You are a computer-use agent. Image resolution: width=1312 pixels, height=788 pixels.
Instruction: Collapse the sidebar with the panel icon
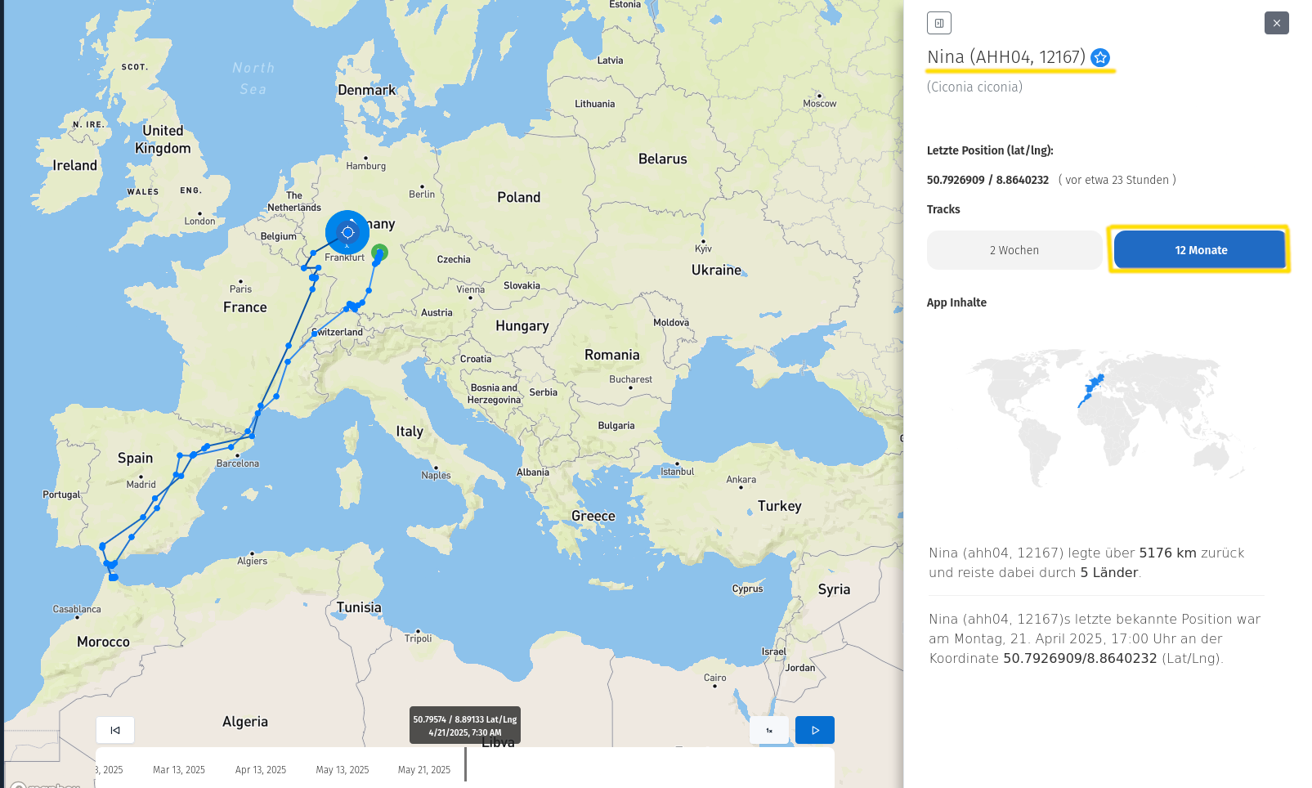pyautogui.click(x=938, y=23)
